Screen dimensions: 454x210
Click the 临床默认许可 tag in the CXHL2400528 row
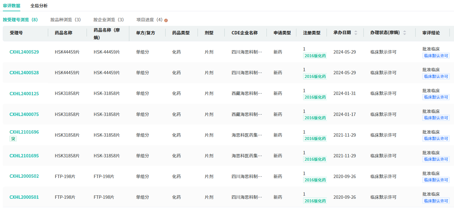click(436, 76)
